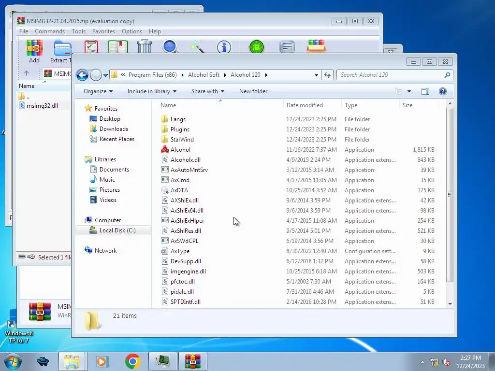The height and width of the screenshot is (371, 495).
Task: Click File Explorer taskbar icon
Action: click(72, 361)
